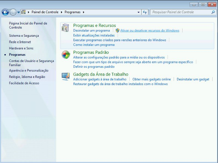
Task: Click Exibir atualizações instaladas
Action: tap(94, 35)
